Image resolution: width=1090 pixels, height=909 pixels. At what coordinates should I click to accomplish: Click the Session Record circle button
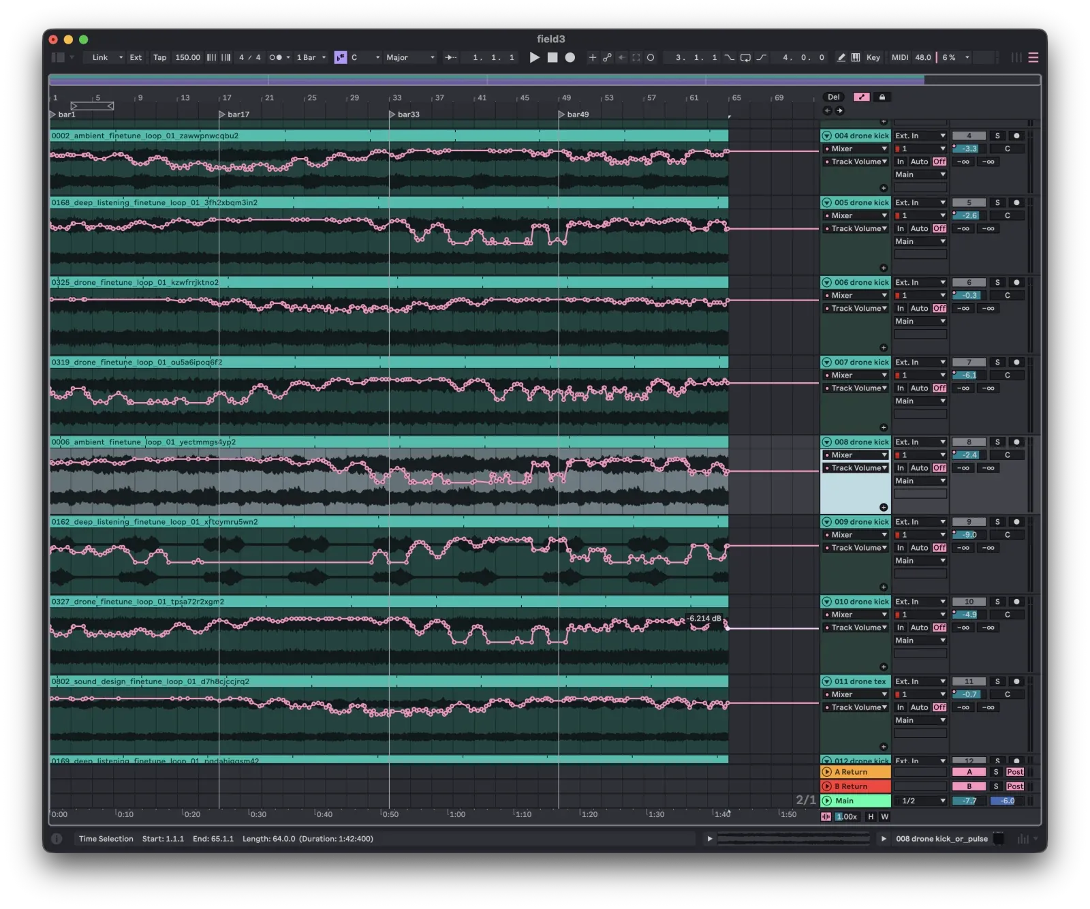[x=651, y=57]
